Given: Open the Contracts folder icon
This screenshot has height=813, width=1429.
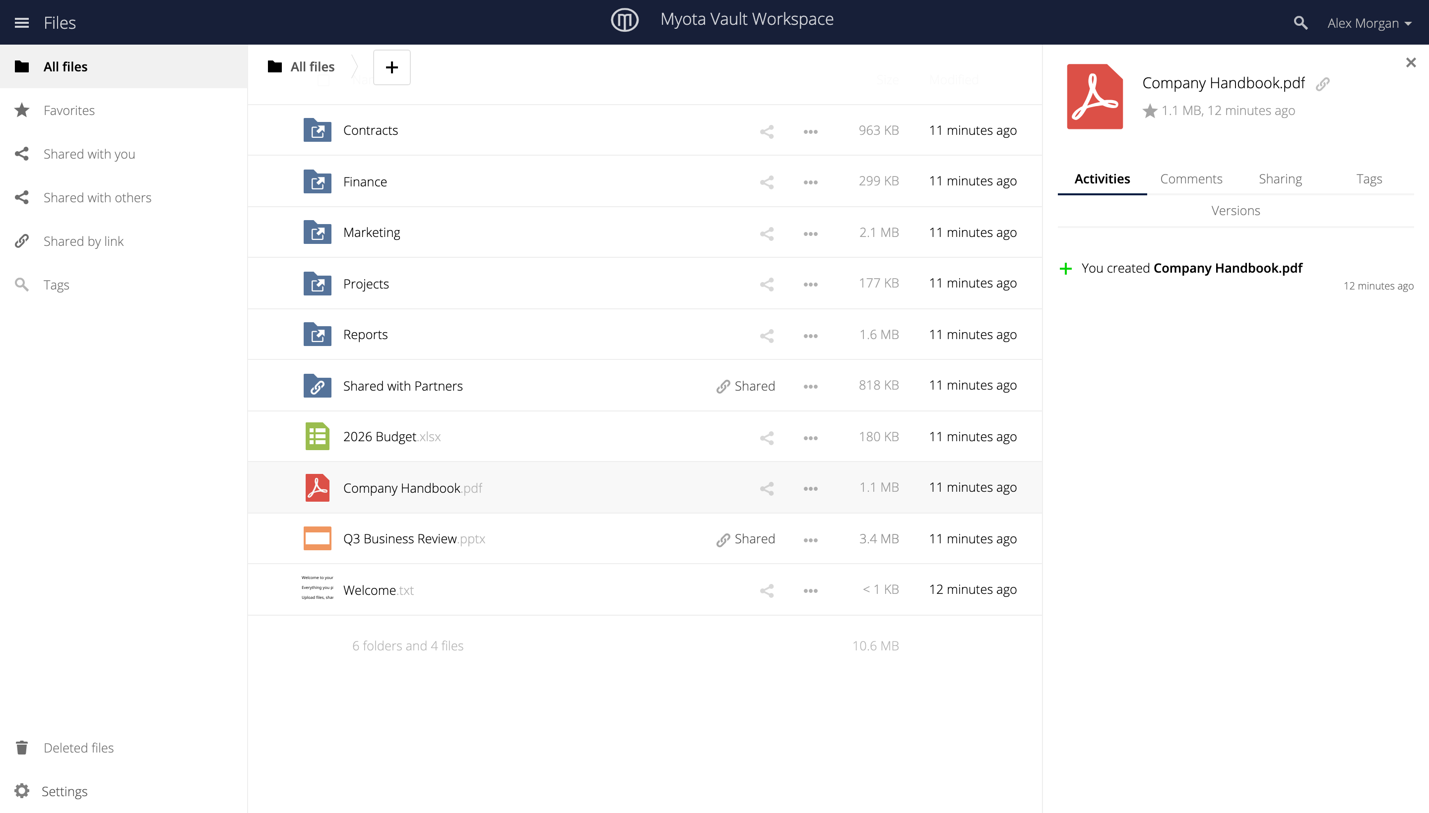Looking at the screenshot, I should click(317, 130).
